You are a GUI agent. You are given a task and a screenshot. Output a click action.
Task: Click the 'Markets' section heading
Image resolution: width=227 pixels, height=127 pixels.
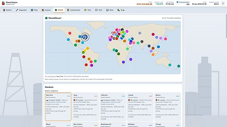(x=49, y=87)
